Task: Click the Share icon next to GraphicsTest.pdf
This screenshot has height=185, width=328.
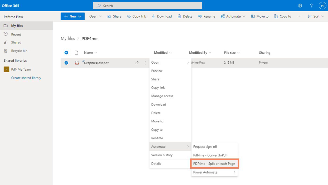Action: [x=136, y=63]
